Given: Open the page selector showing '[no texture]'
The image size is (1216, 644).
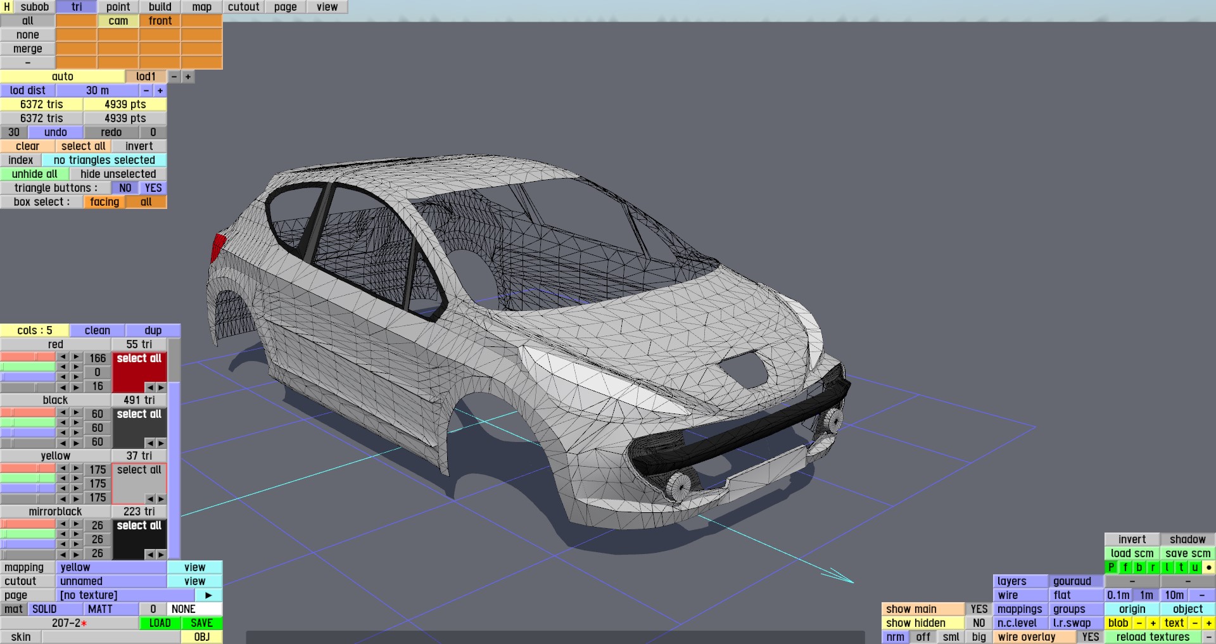Looking at the screenshot, I should 125,595.
